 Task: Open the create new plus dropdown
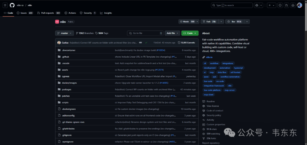click(x=271, y=5)
